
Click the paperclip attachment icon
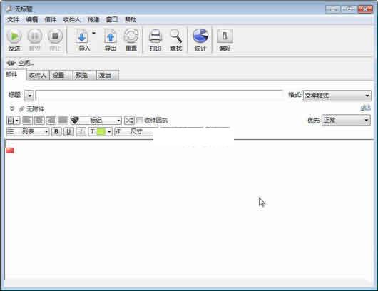click(x=21, y=109)
